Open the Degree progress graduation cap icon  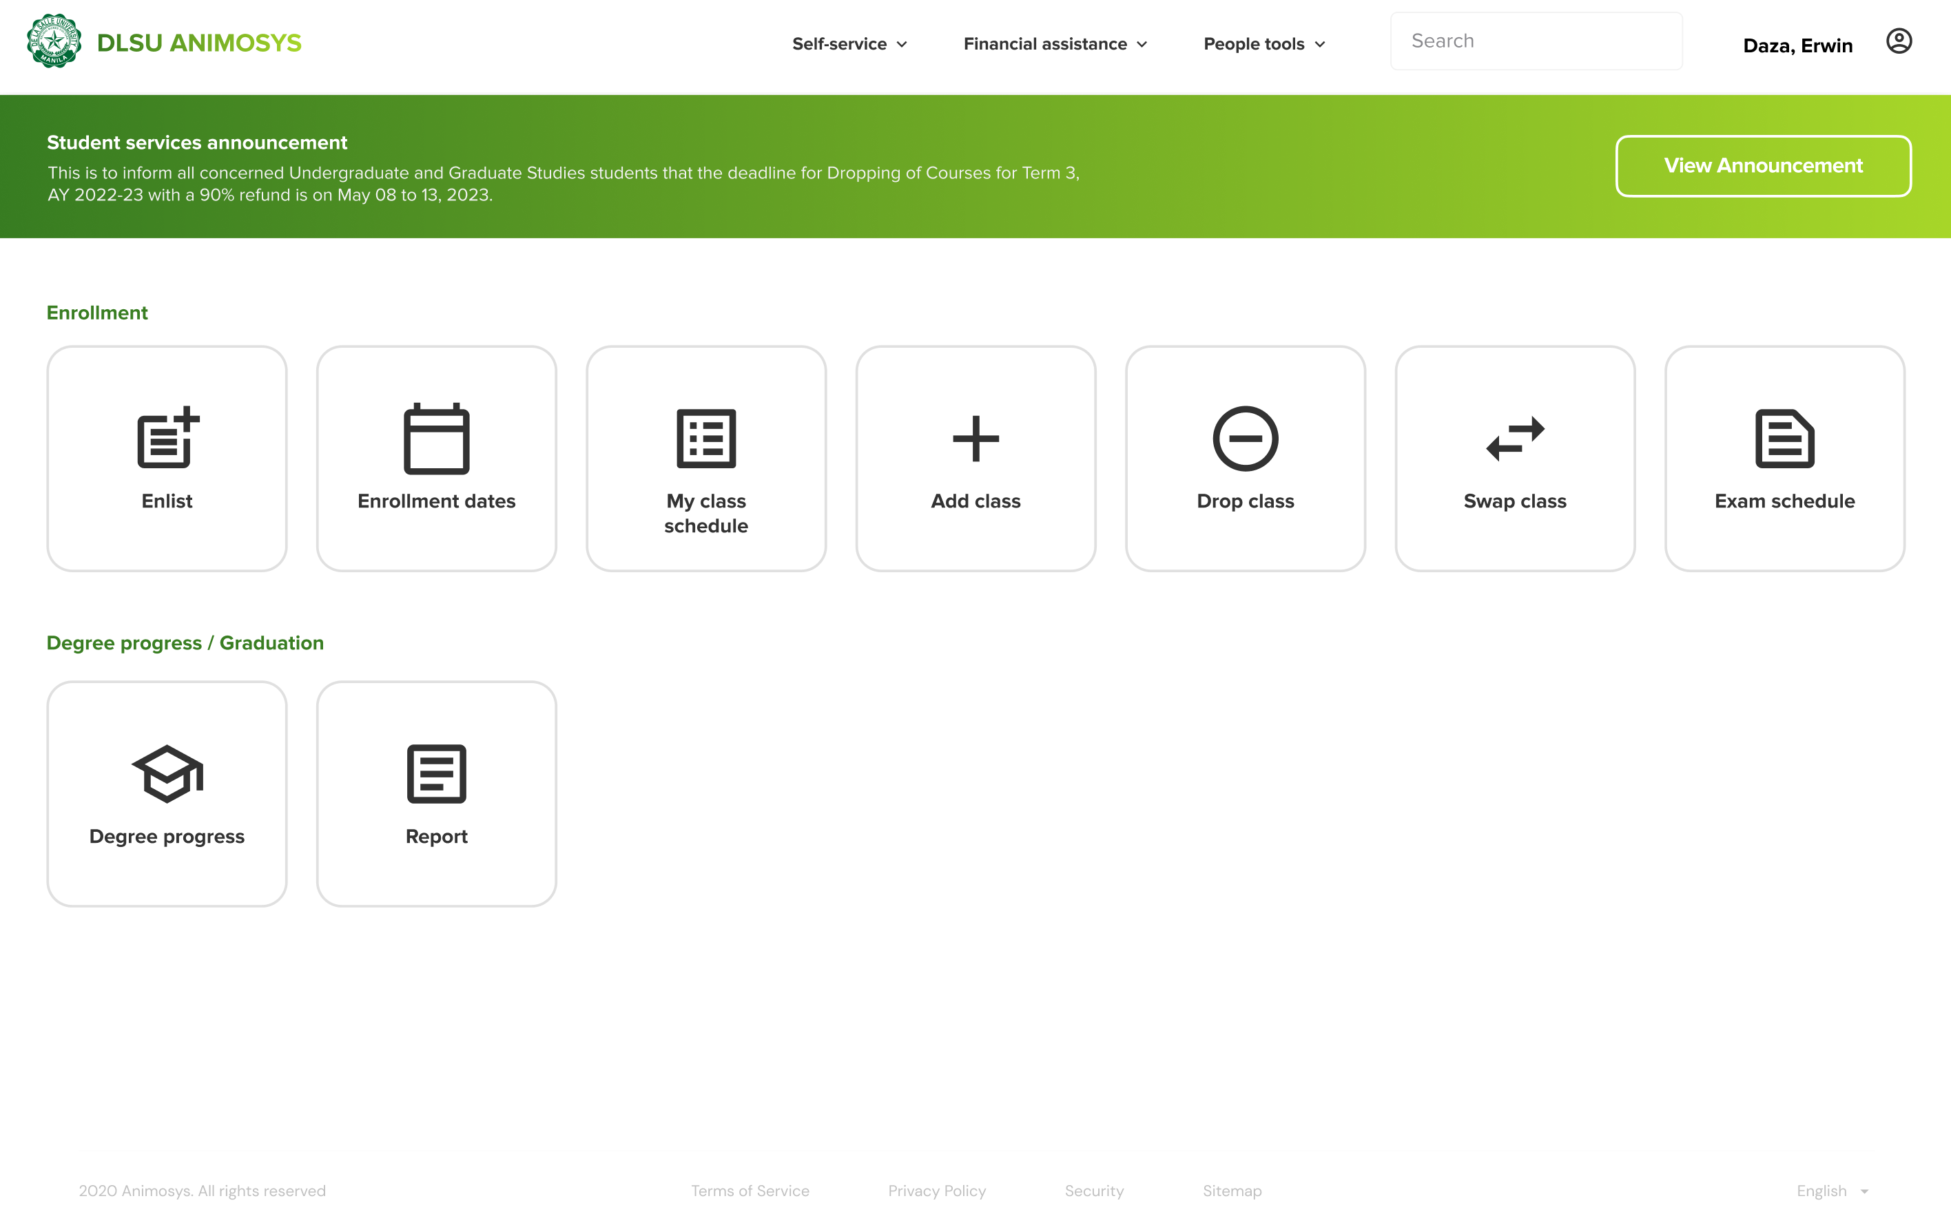[x=167, y=774]
